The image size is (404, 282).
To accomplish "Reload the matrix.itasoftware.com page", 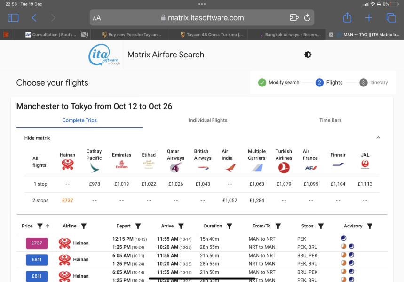I will click(307, 17).
